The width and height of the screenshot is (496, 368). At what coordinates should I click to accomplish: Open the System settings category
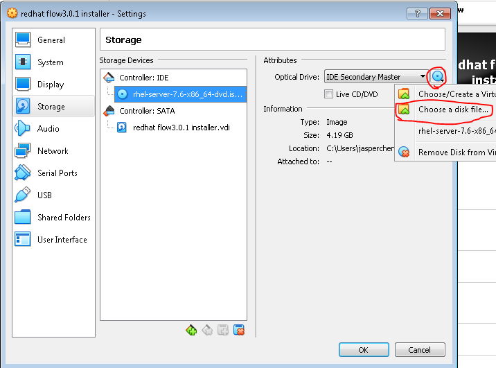coord(53,62)
